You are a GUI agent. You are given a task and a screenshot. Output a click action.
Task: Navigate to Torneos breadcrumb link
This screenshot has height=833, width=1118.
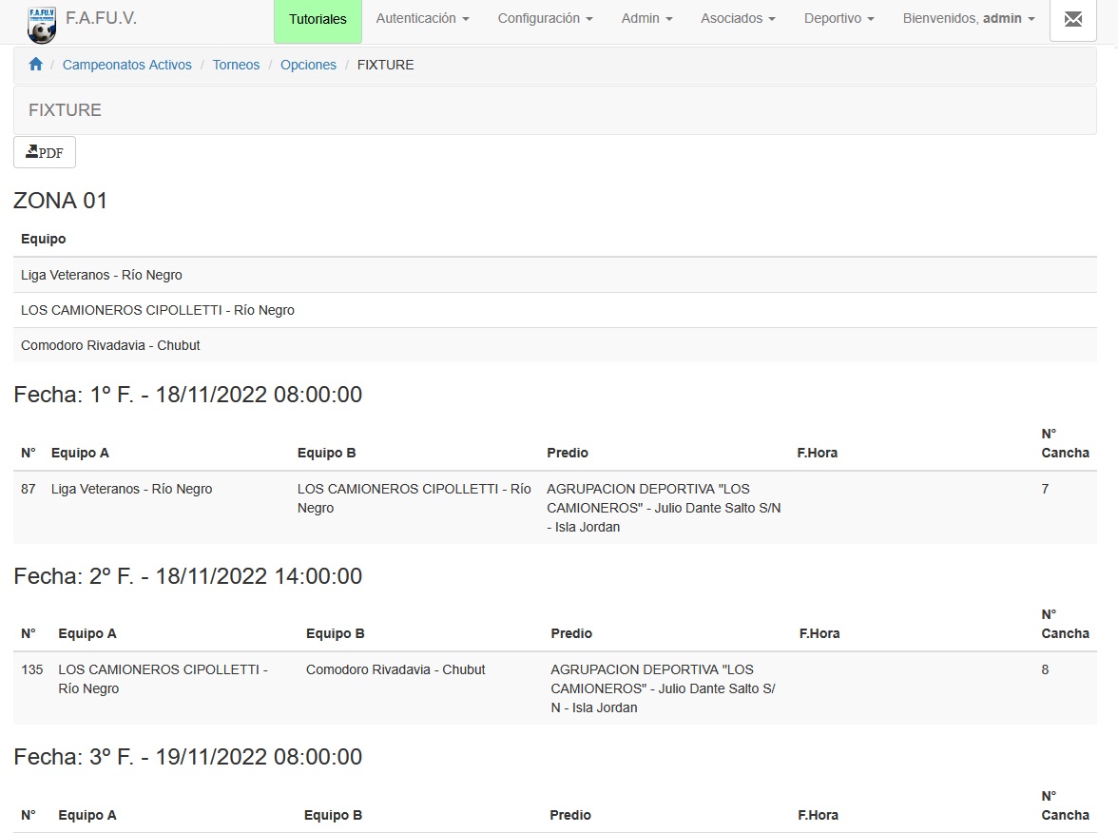pos(236,65)
